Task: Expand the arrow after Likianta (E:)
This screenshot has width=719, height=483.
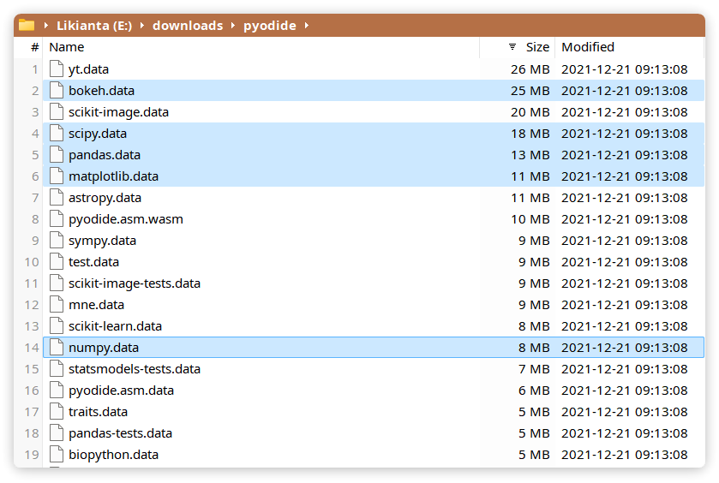Action: click(142, 26)
